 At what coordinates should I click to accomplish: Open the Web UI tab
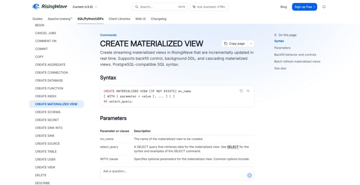pyautogui.click(x=140, y=19)
